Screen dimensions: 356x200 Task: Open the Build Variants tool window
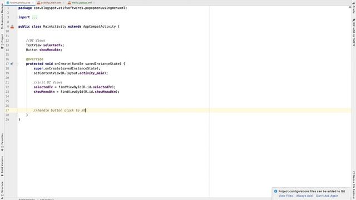2,166
